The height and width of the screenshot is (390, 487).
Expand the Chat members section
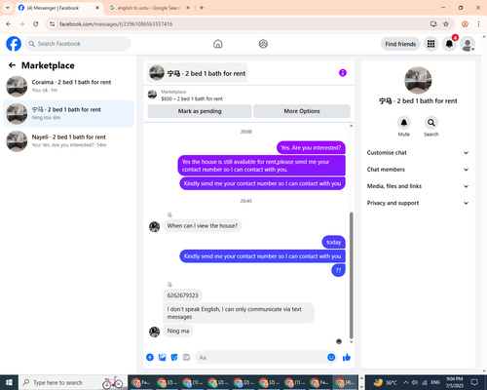tap(418, 170)
